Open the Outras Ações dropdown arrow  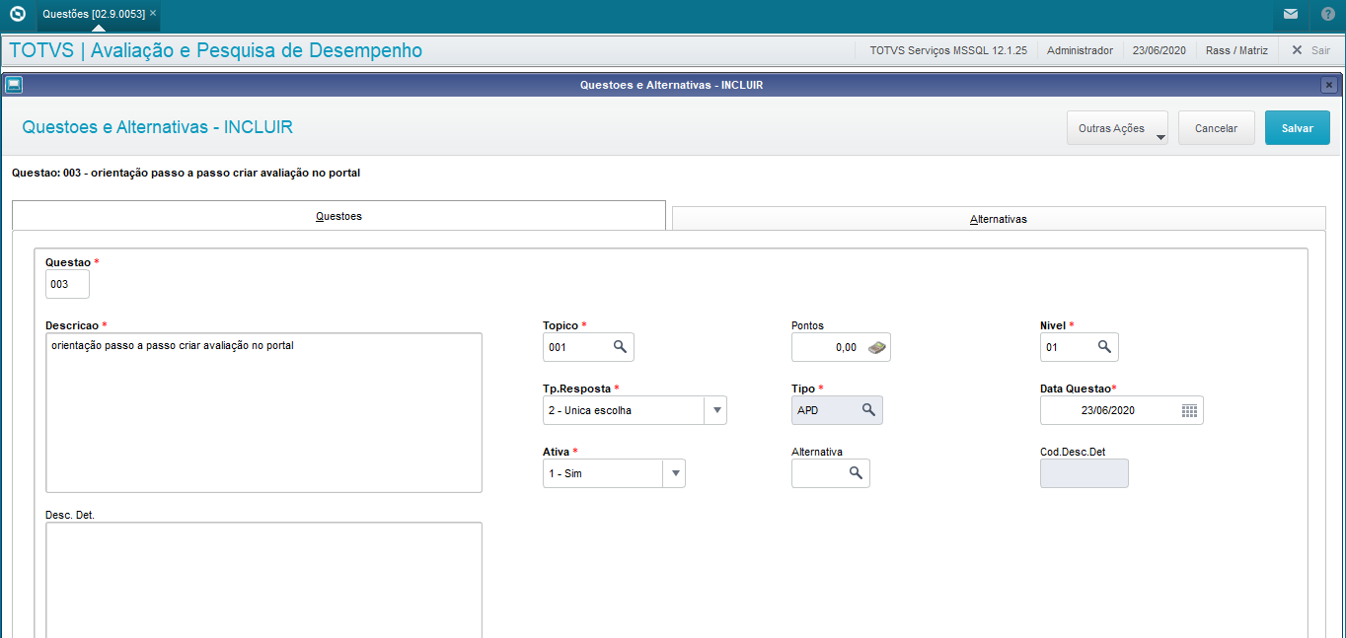[x=1159, y=138]
